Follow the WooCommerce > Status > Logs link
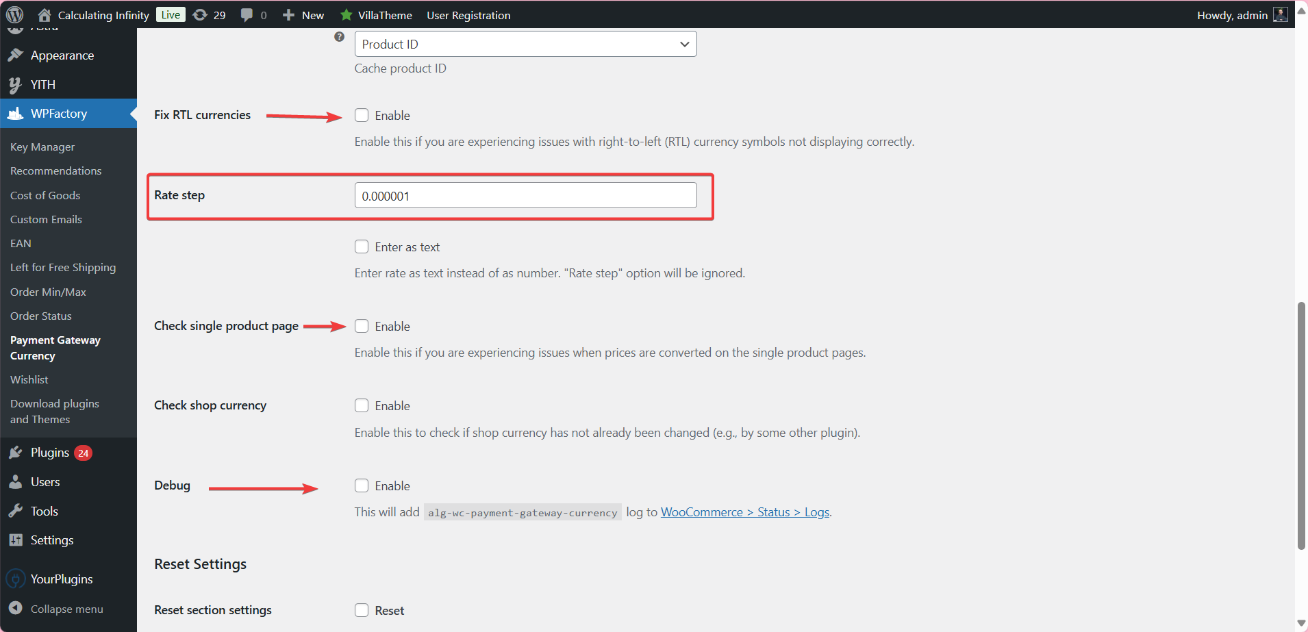 click(x=745, y=512)
